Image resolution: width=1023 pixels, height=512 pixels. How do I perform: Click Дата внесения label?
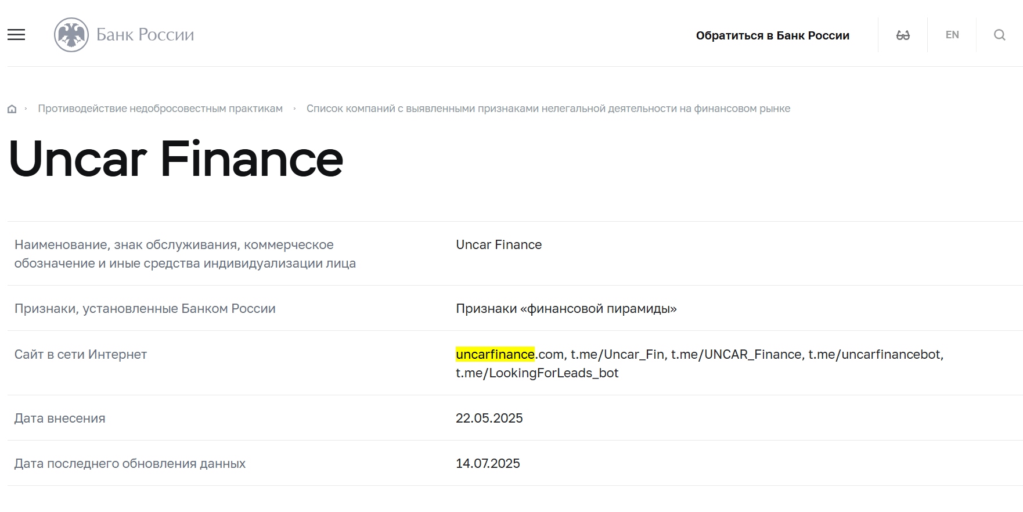[x=60, y=419]
